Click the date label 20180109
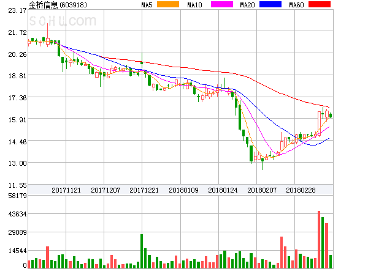Screen dimensions: 368x269 pos(183,190)
